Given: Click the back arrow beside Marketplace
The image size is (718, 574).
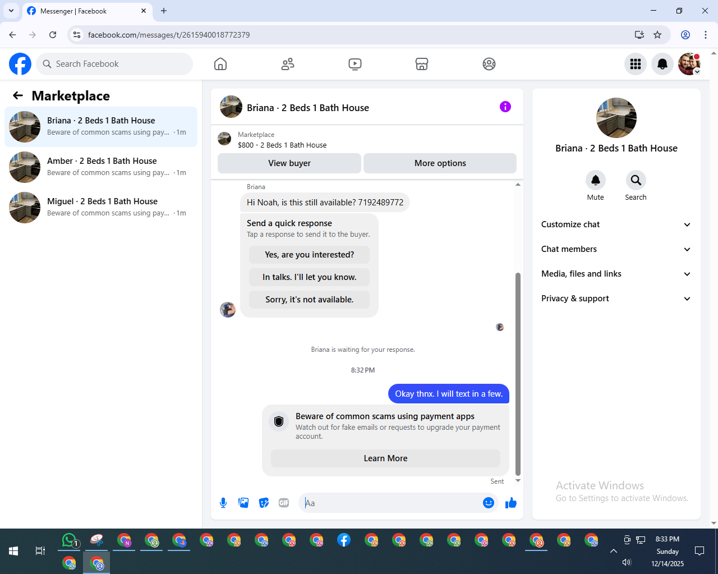Looking at the screenshot, I should (x=18, y=95).
